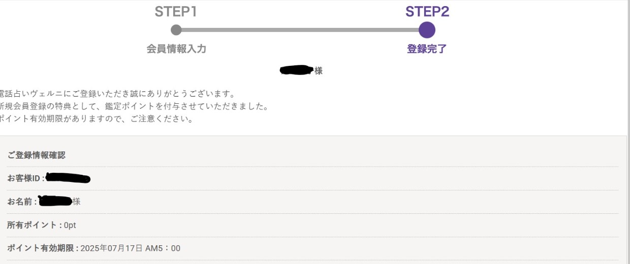Click the gray STEP1 progress circle

pos(176,30)
